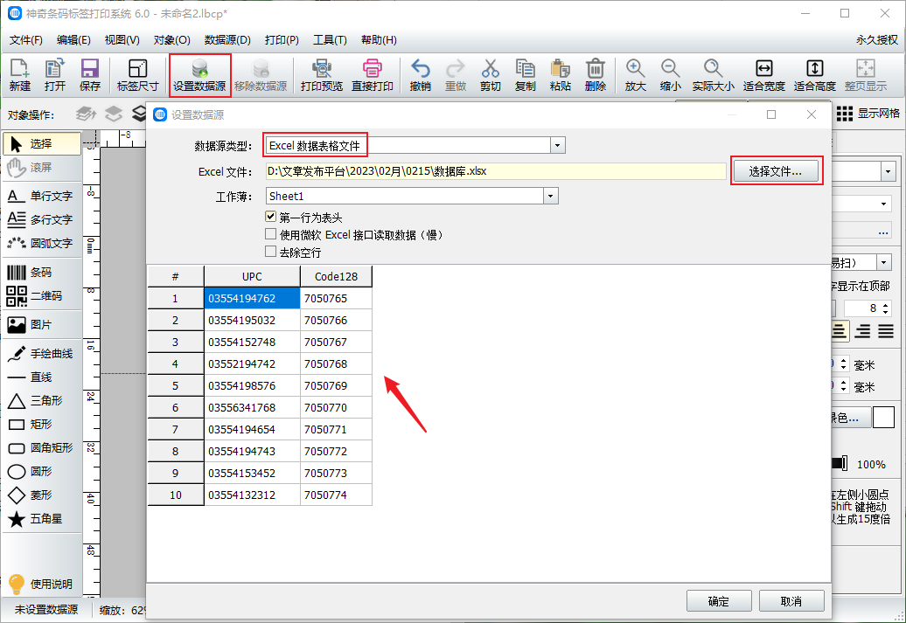
Task: Click the Excel 文件 path field
Action: [495, 171]
